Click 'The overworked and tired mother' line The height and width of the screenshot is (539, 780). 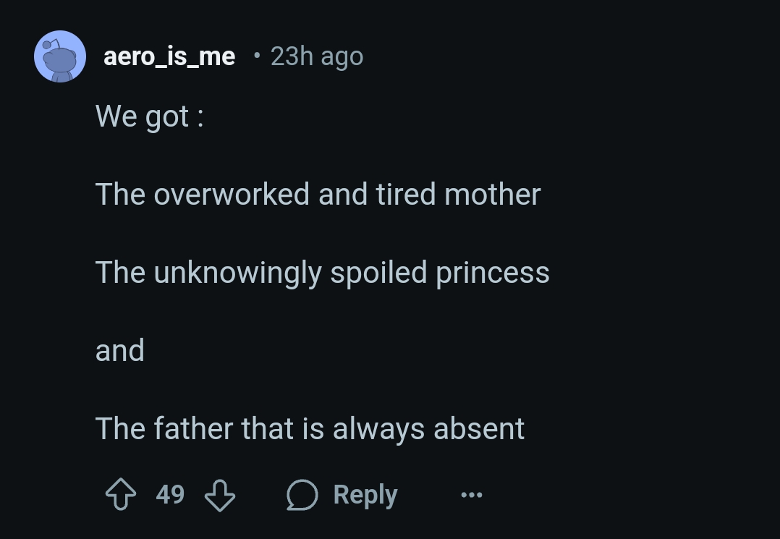(x=318, y=194)
